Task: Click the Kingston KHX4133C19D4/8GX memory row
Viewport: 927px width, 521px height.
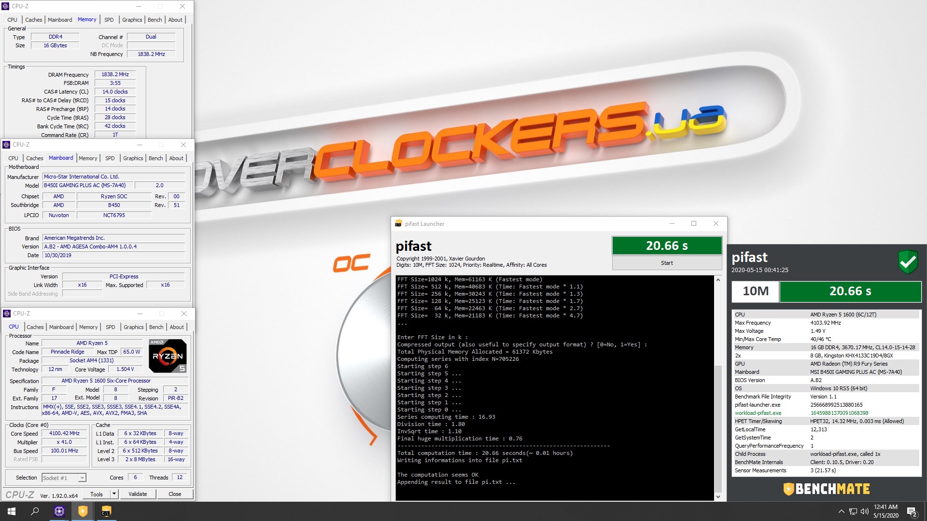Action: pos(826,356)
